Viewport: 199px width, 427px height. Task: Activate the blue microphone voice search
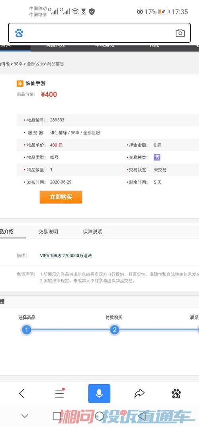click(99, 393)
